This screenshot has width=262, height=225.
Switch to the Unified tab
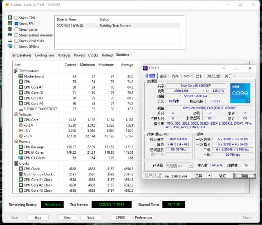(x=107, y=55)
